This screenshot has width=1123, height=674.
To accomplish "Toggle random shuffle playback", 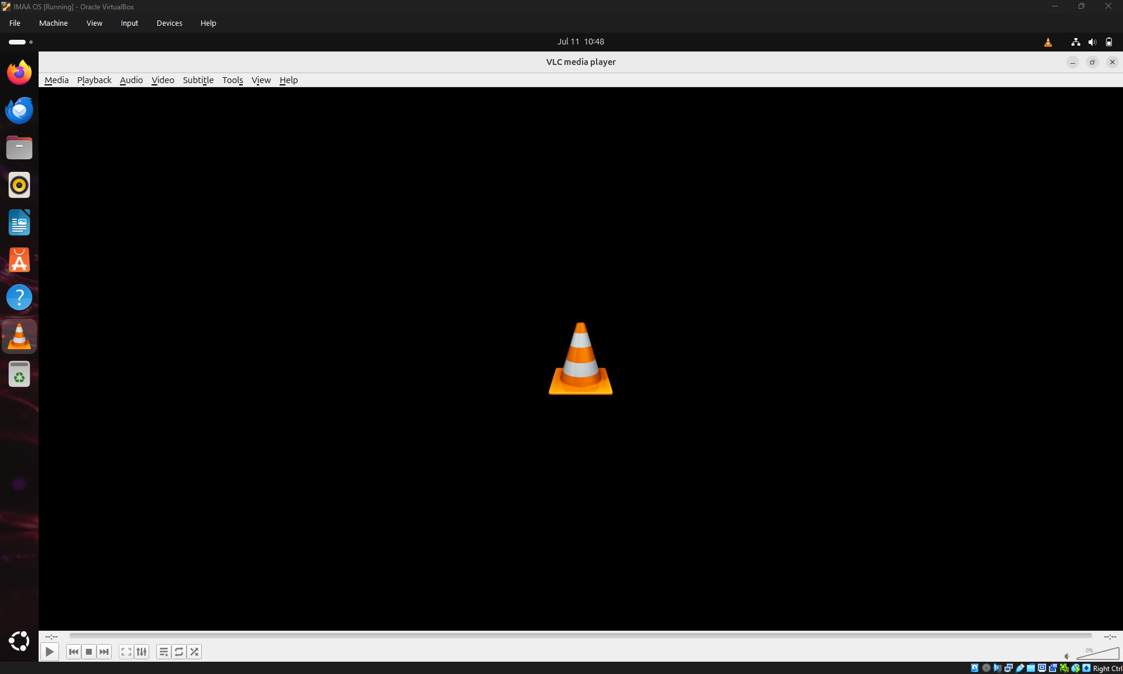I will point(194,652).
